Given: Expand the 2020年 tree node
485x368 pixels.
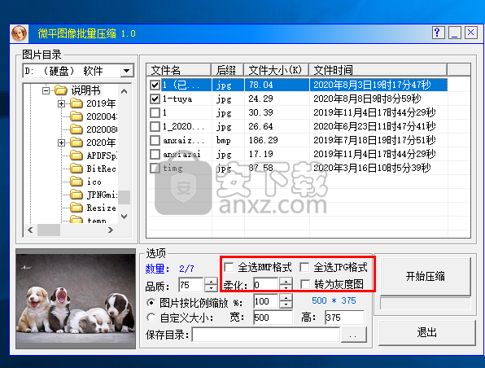Looking at the screenshot, I should (61, 142).
